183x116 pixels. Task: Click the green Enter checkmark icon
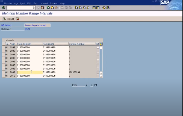click(x=4, y=8)
